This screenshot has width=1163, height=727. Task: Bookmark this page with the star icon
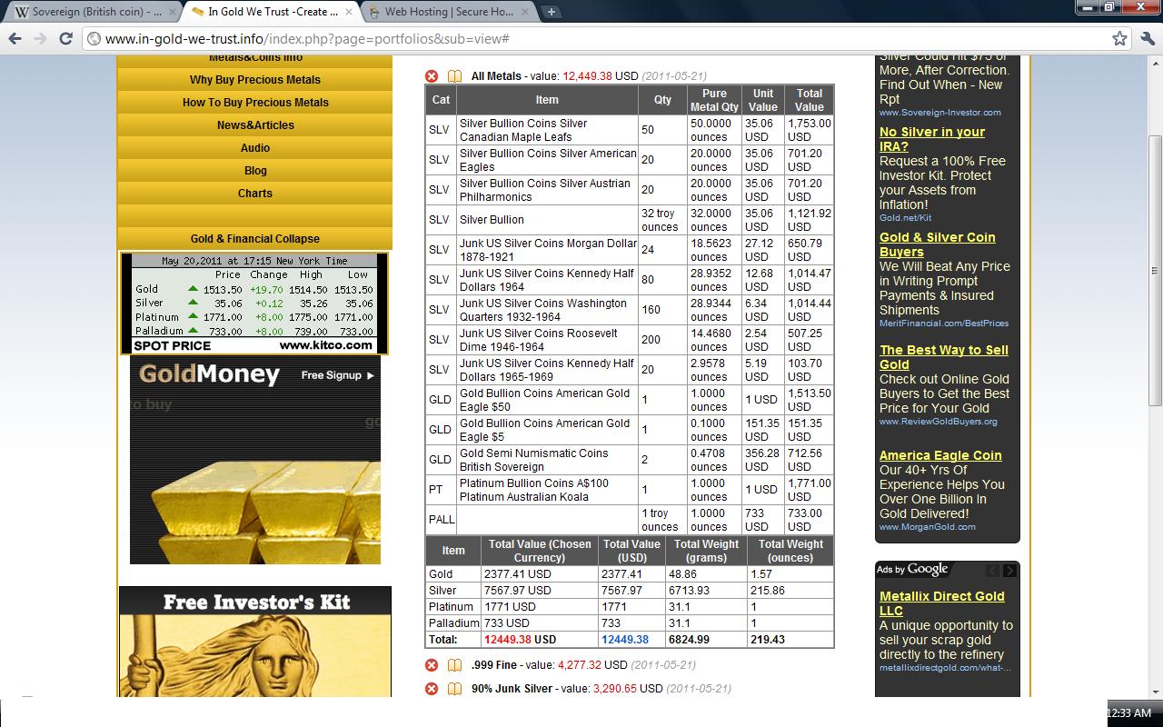(1119, 38)
